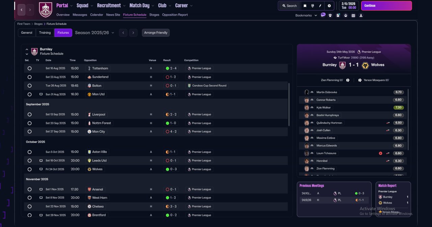Image resolution: width=432 pixels, height=227 pixels.
Task: Switch to the Overview tab
Action: [x=63, y=15]
